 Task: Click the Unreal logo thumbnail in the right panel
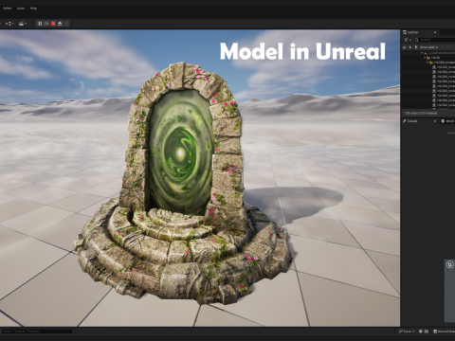click(450, 264)
